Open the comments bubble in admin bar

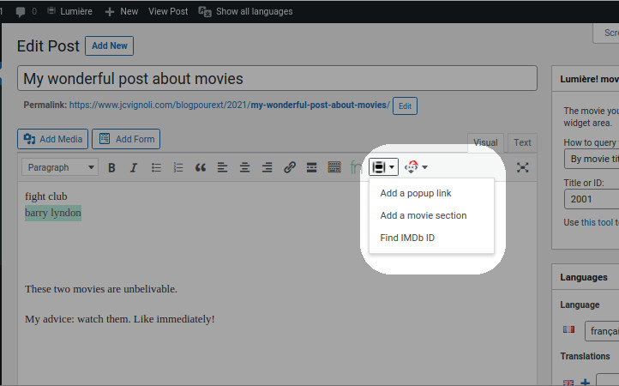click(27, 11)
